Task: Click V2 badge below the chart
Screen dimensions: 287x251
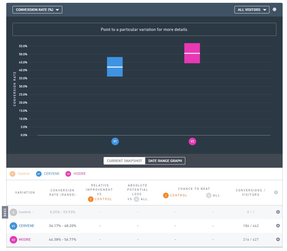Action: pos(192,141)
